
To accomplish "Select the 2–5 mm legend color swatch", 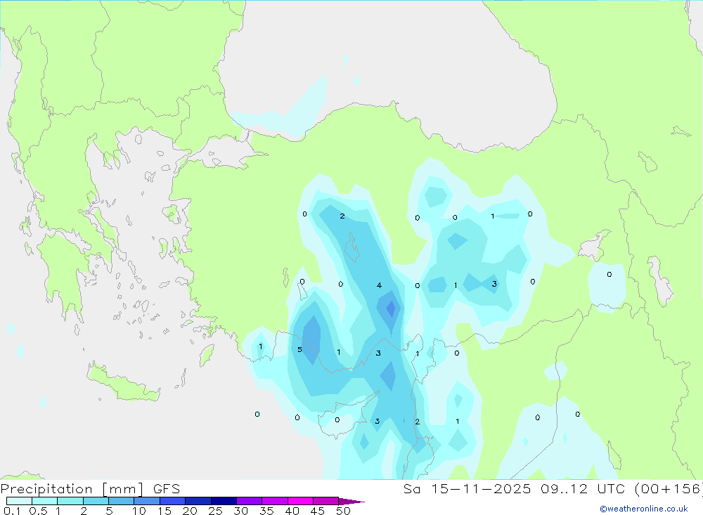I will click(96, 501).
